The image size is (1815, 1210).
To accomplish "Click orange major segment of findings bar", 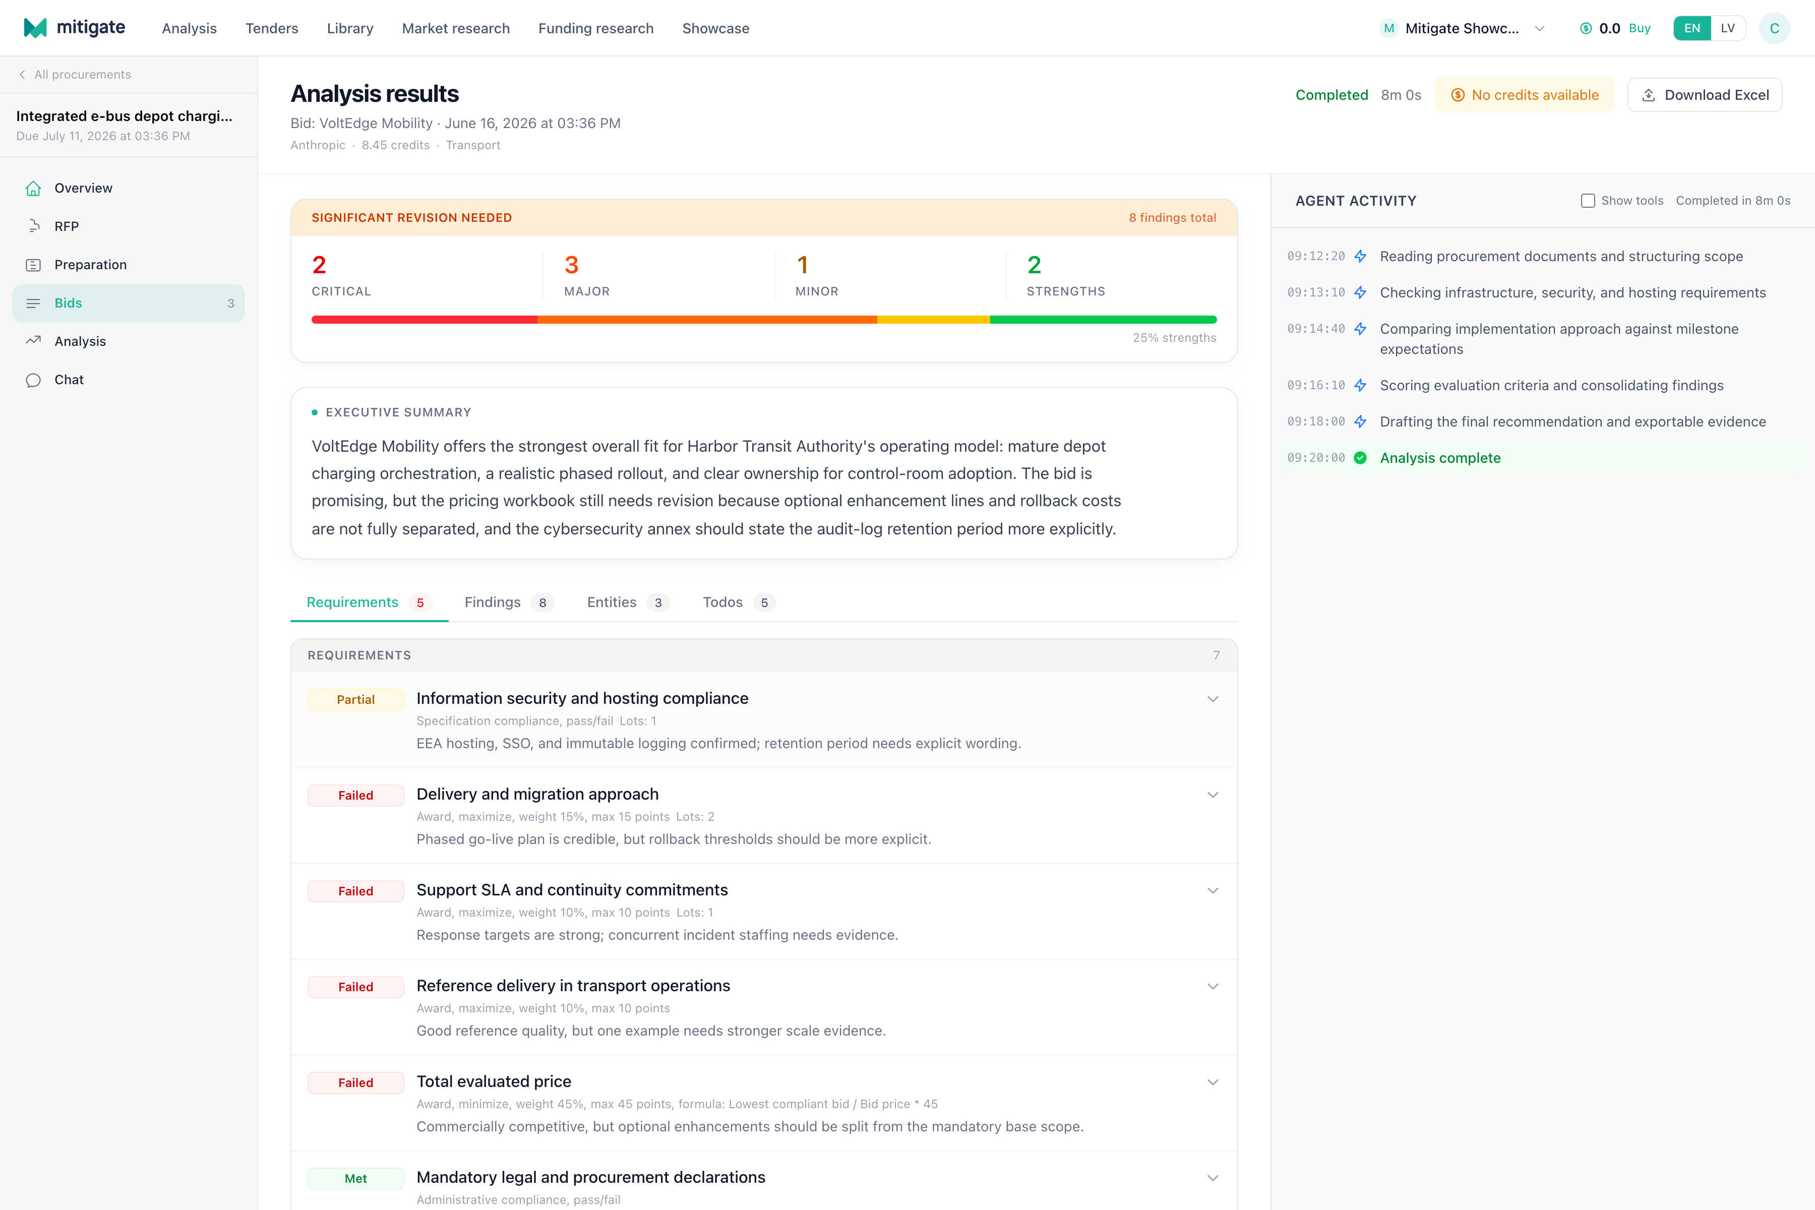I will pos(707,320).
